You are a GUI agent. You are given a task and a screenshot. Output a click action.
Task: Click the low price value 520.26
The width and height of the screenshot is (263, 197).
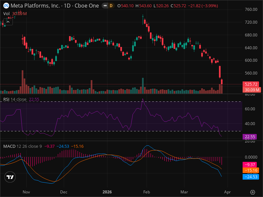[162, 6]
